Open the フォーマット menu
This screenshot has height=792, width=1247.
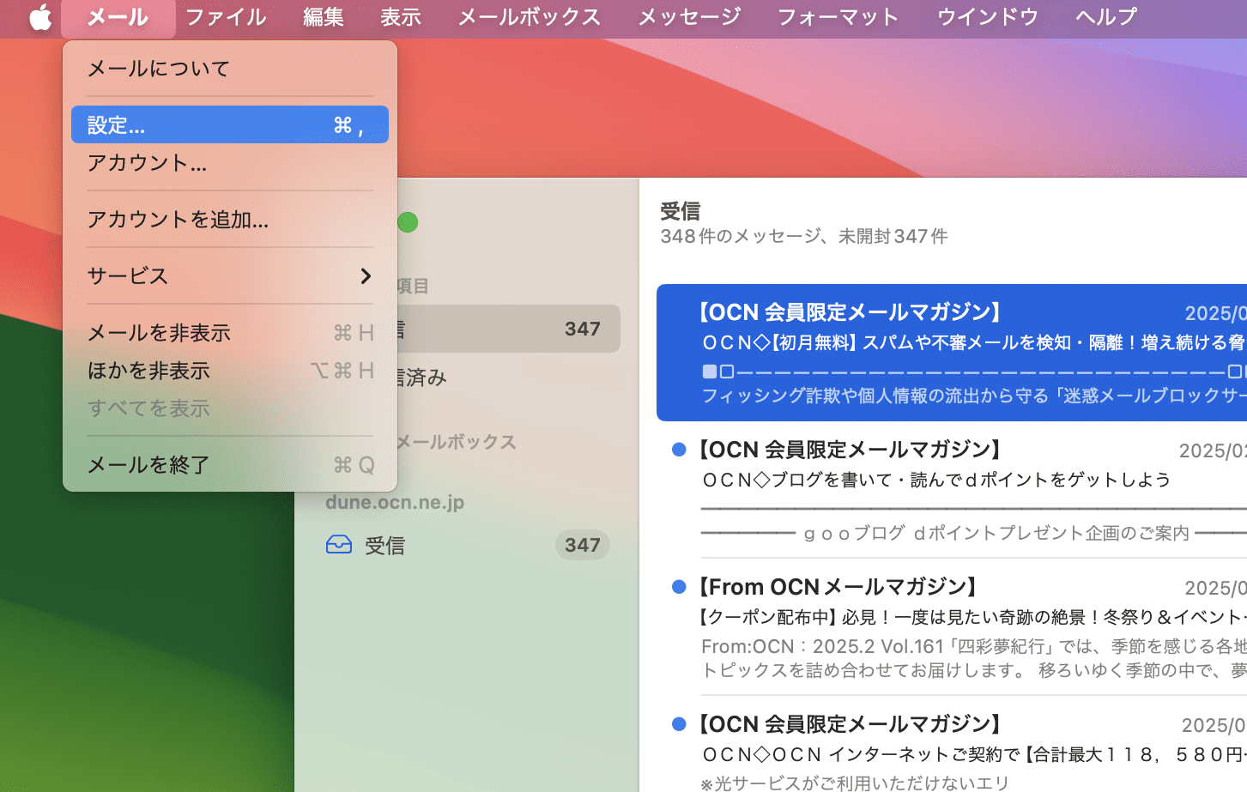pos(838,17)
